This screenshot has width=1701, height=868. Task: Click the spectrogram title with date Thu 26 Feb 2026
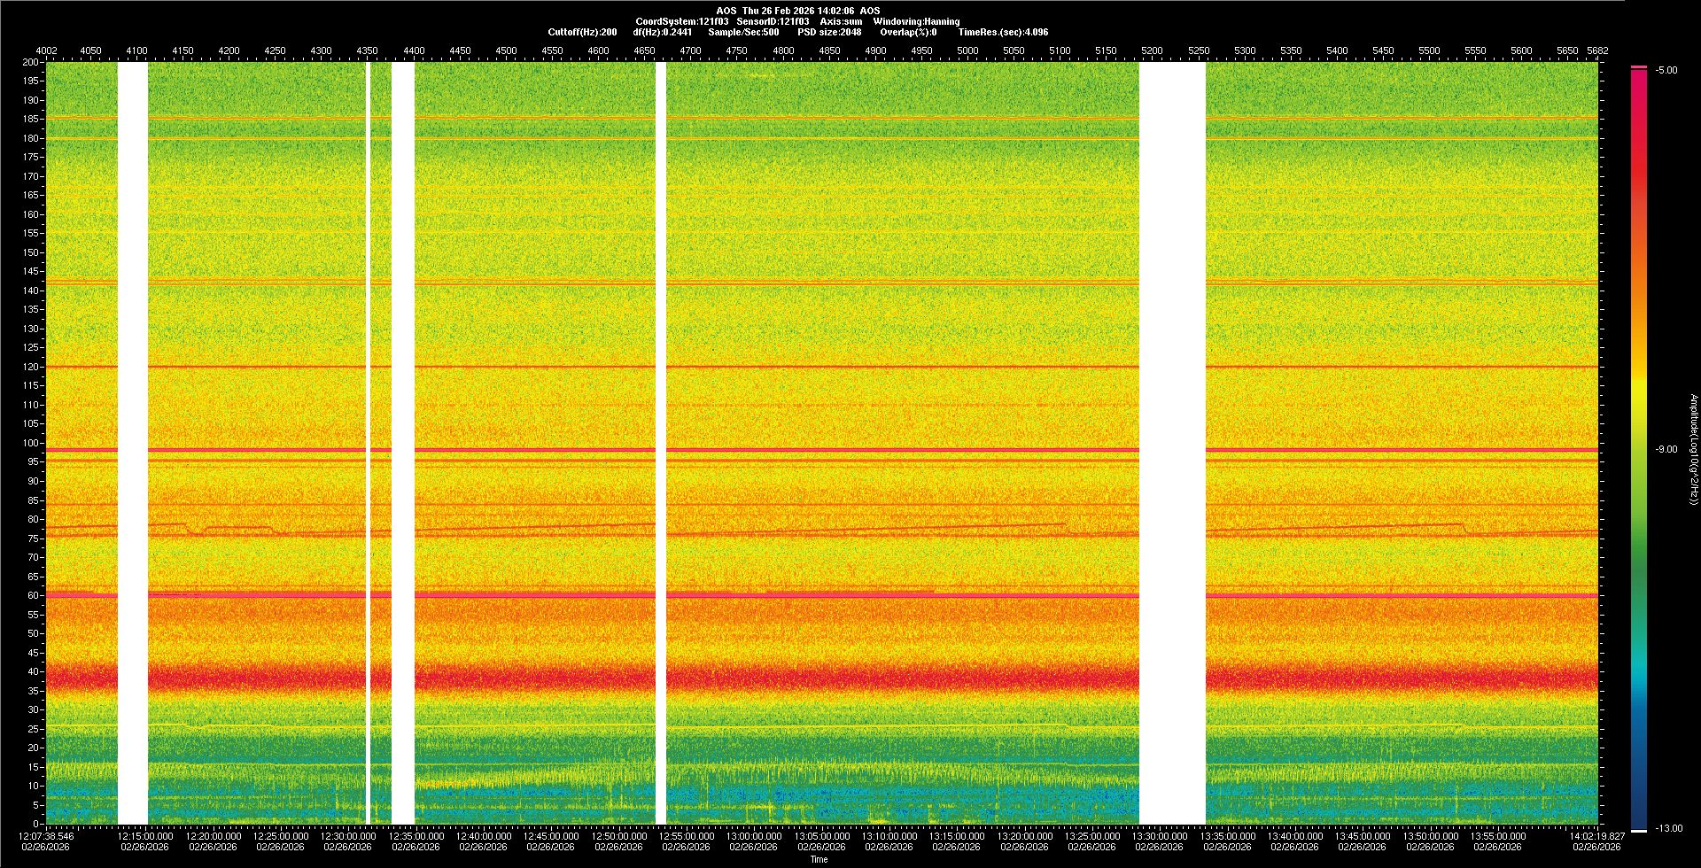[797, 11]
